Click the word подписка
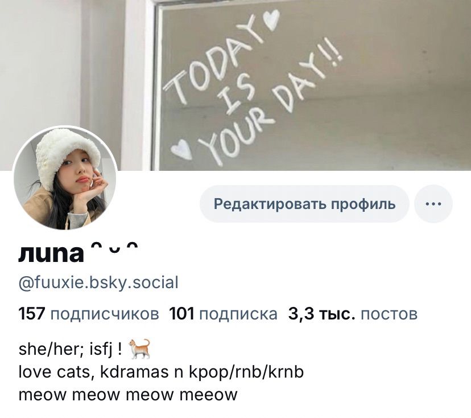The width and height of the screenshot is (471, 418). pyautogui.click(x=238, y=314)
